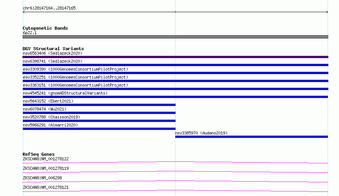Click the center tick on the coordinate ruler
Image resolution: width=339 pixels, height=196 pixels.
coord(175,12)
